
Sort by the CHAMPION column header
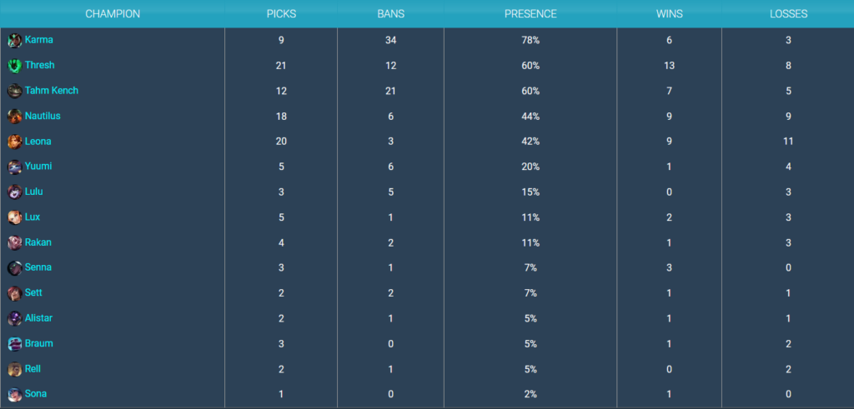[x=113, y=14]
